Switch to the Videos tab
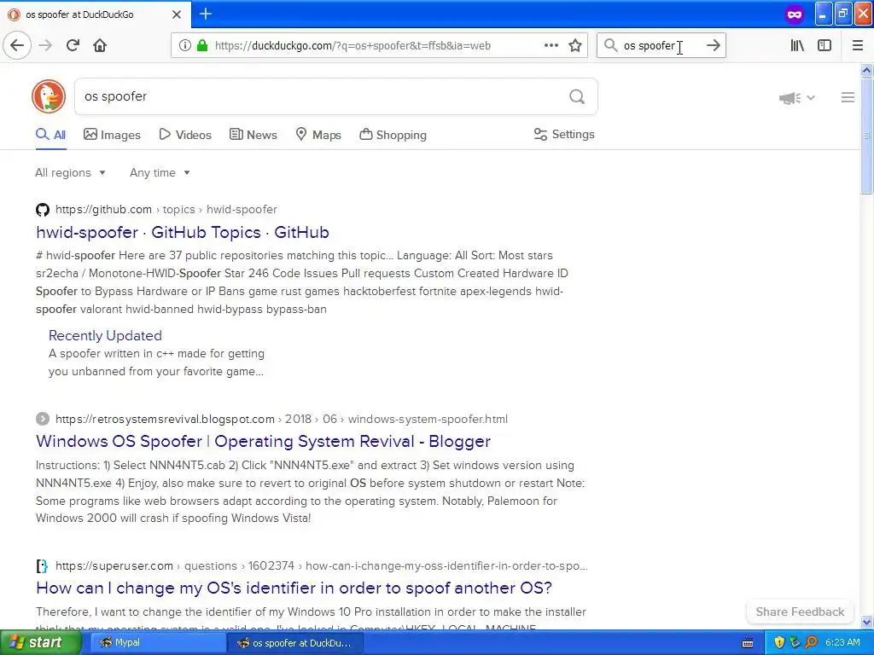Viewport: 874px width, 655px height. pyautogui.click(x=185, y=135)
